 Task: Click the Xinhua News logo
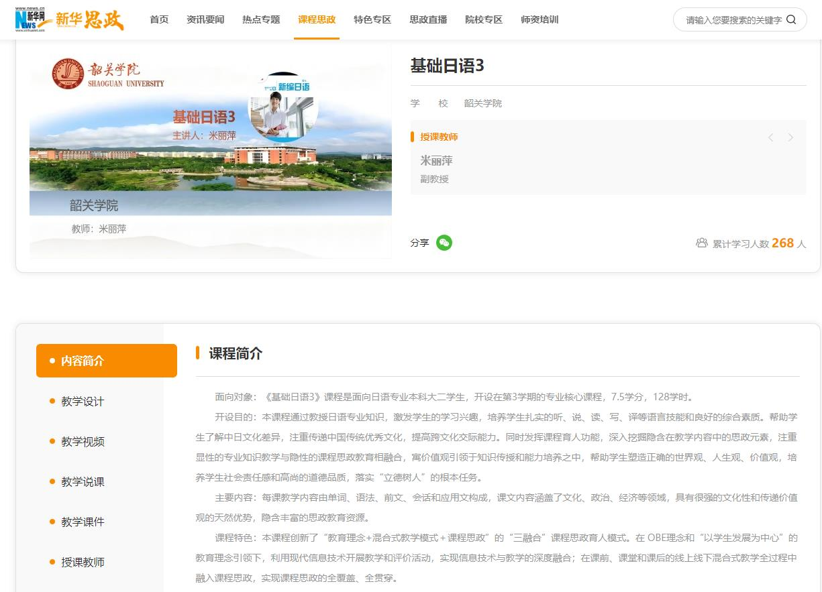point(34,20)
